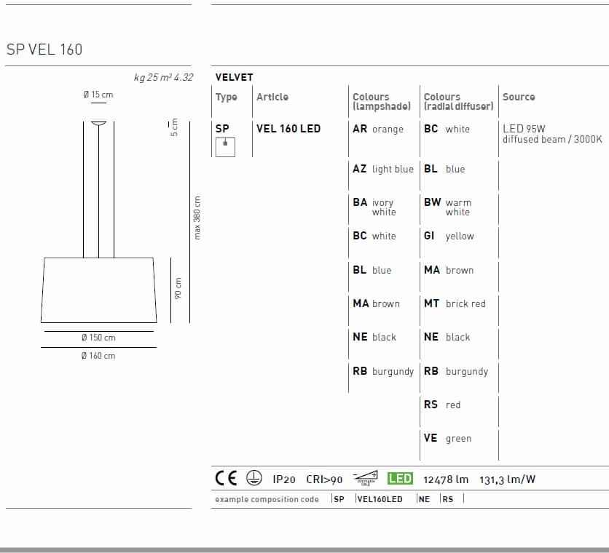Click the lampshade outline in the drawing
This screenshot has height=553, width=609.
[98, 290]
